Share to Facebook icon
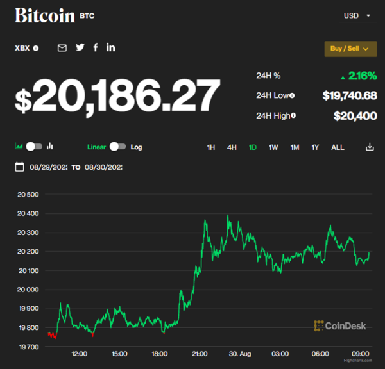 click(96, 47)
